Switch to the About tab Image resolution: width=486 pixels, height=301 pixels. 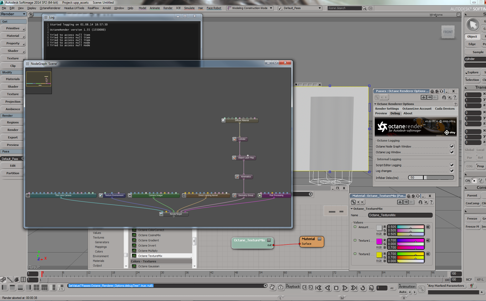coord(408,113)
